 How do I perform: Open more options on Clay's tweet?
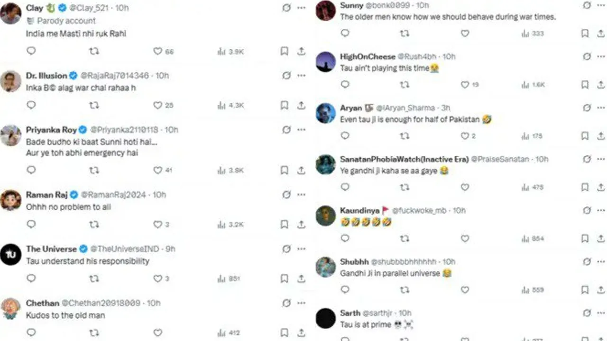point(302,8)
